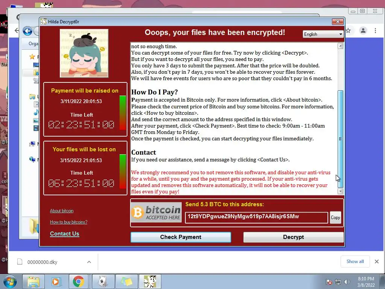The height and width of the screenshot is (289, 385).
Task: Click the date 3/11/2022 20:01:53
Action: (x=81, y=101)
